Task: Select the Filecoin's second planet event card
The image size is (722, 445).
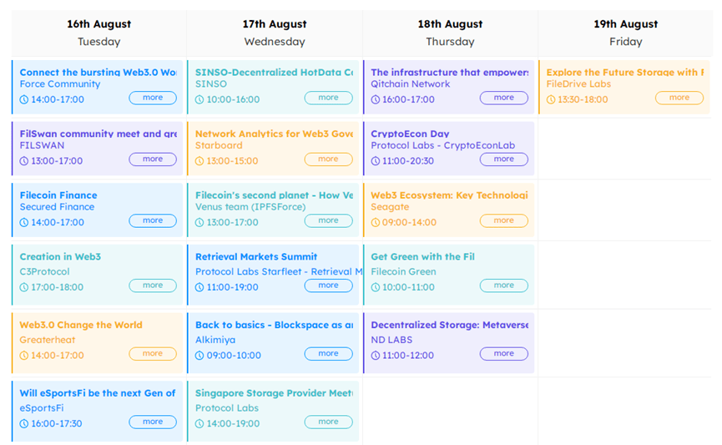Action: 274,208
